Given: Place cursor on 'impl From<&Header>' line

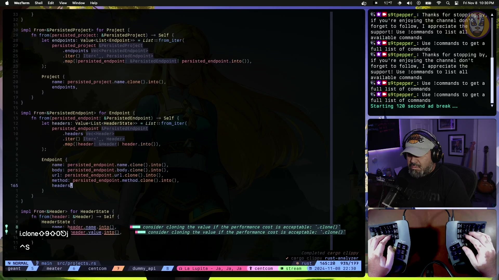Looking at the screenshot, I should (x=68, y=212).
